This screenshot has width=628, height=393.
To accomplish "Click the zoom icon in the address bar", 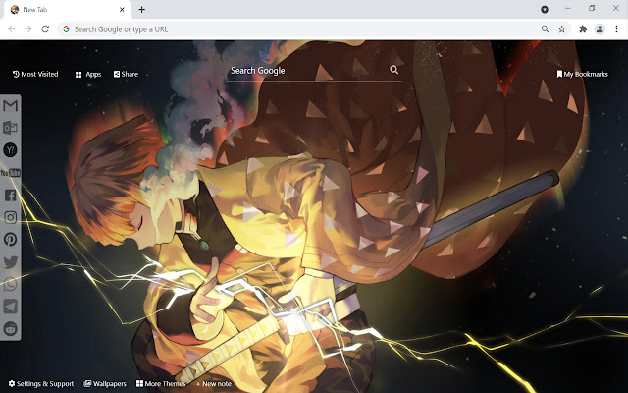I will point(546,28).
